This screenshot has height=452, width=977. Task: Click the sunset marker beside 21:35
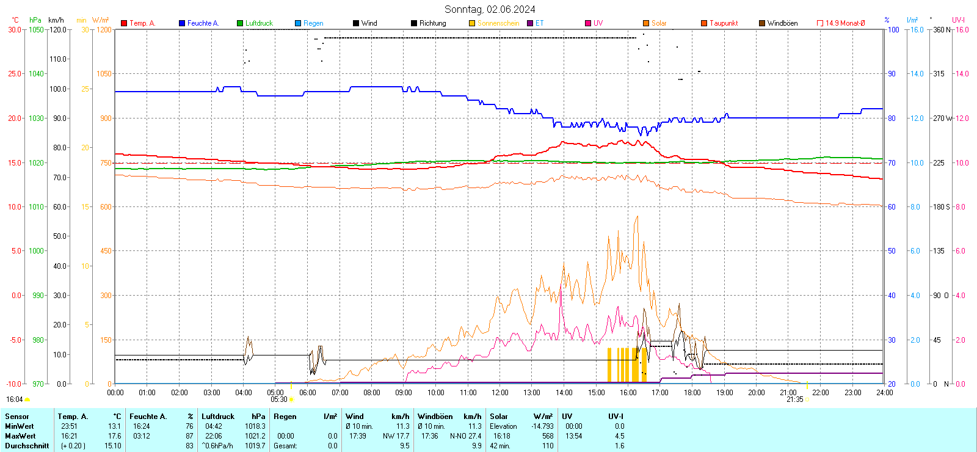click(x=807, y=399)
